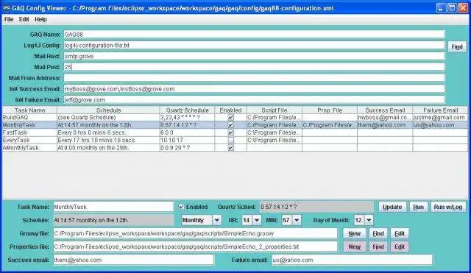Click Find button for Properties file
This screenshot has height=273, width=471.
[378, 247]
